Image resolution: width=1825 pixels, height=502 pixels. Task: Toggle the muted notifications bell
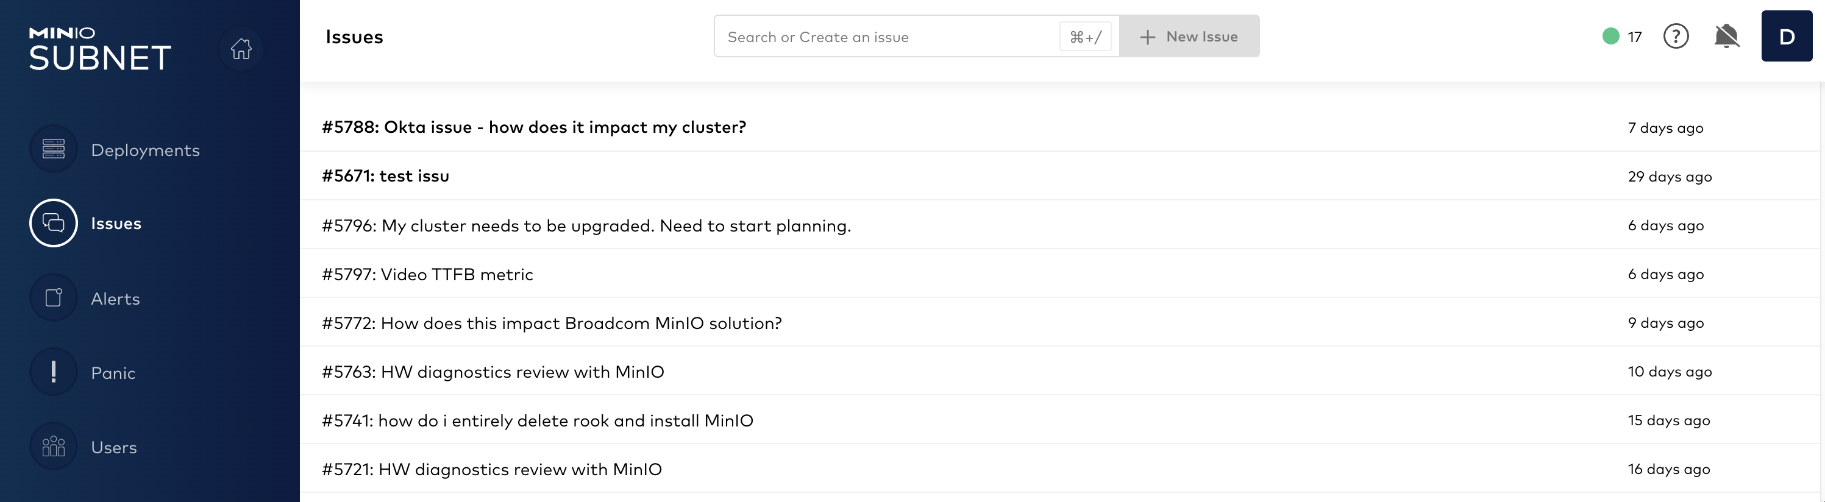coord(1726,36)
